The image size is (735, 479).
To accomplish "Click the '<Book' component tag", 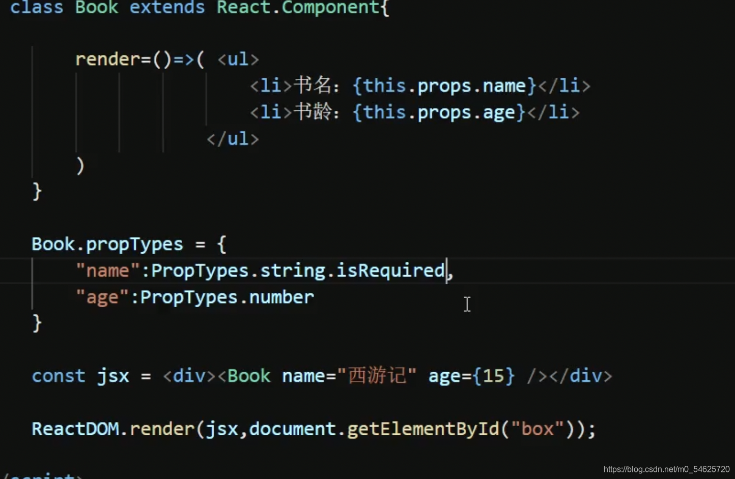I will (244, 376).
